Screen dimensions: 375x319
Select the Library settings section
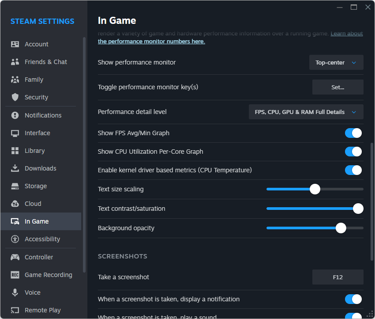point(41,151)
